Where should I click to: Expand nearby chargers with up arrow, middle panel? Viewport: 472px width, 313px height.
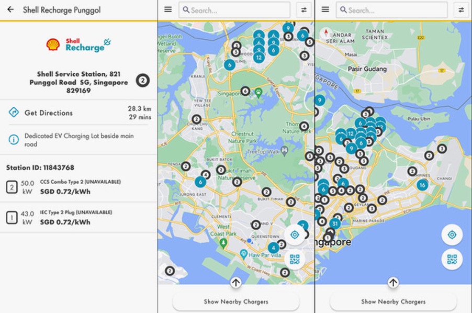(235, 283)
